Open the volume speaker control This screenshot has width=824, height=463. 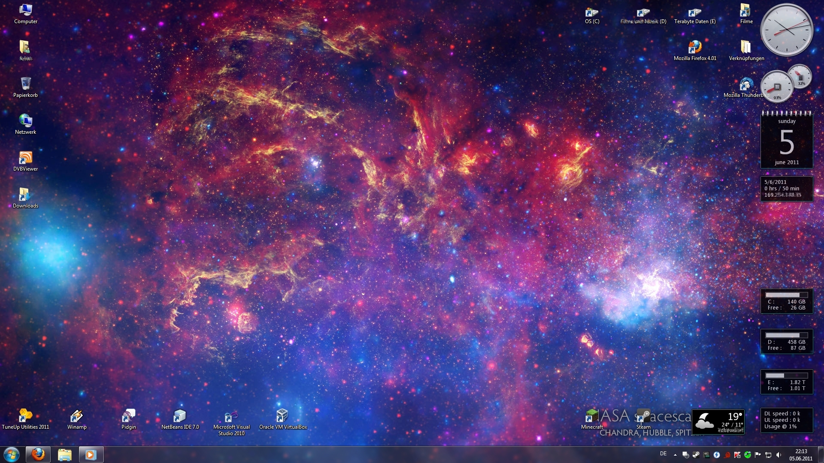pyautogui.click(x=779, y=455)
